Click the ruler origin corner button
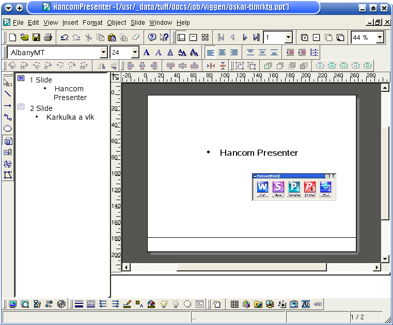Image resolution: width=393 pixels, height=325 pixels. pyautogui.click(x=116, y=77)
